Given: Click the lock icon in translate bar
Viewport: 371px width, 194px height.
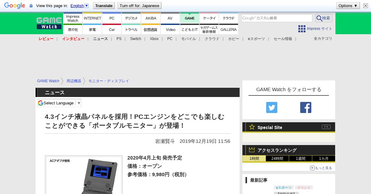Looking at the screenshot, I should point(31,6).
